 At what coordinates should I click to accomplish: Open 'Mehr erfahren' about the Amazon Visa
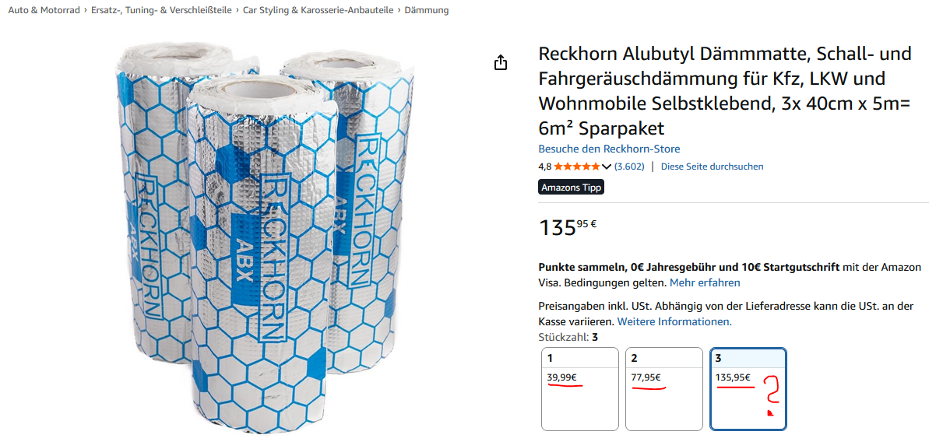tap(705, 282)
